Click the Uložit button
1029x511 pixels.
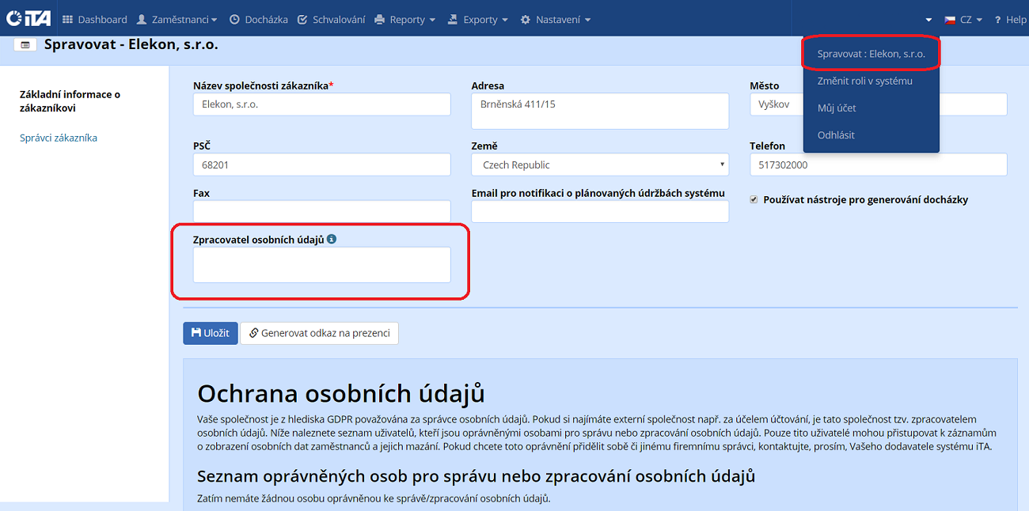[x=209, y=333]
